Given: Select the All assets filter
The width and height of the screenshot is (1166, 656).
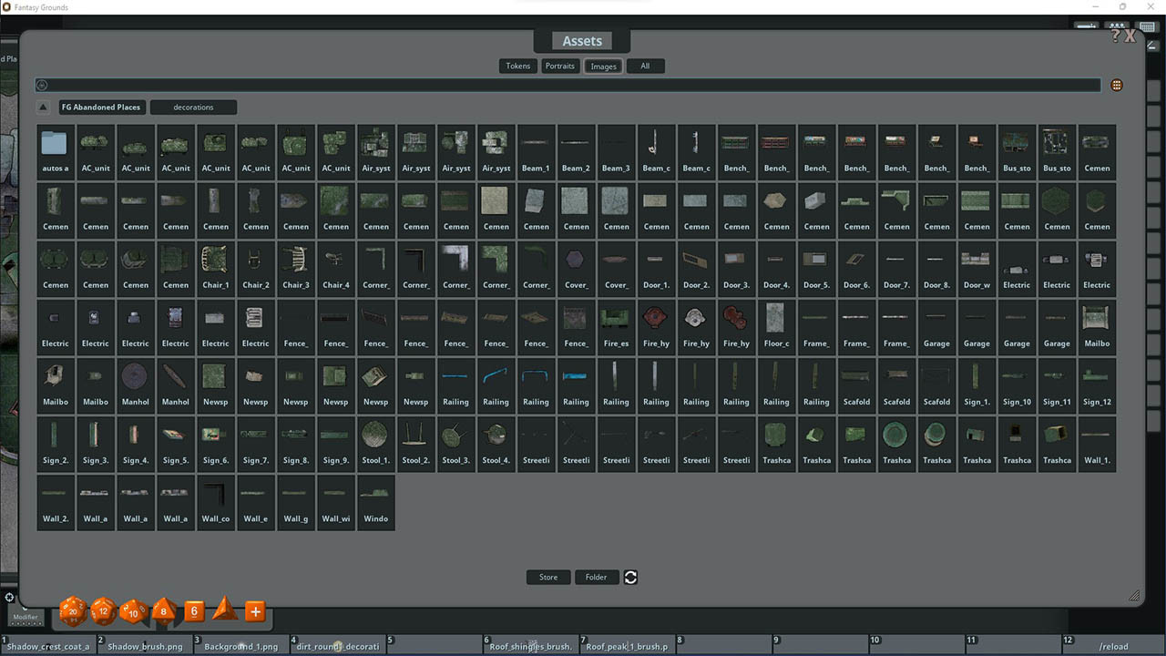Looking at the screenshot, I should [x=645, y=66].
